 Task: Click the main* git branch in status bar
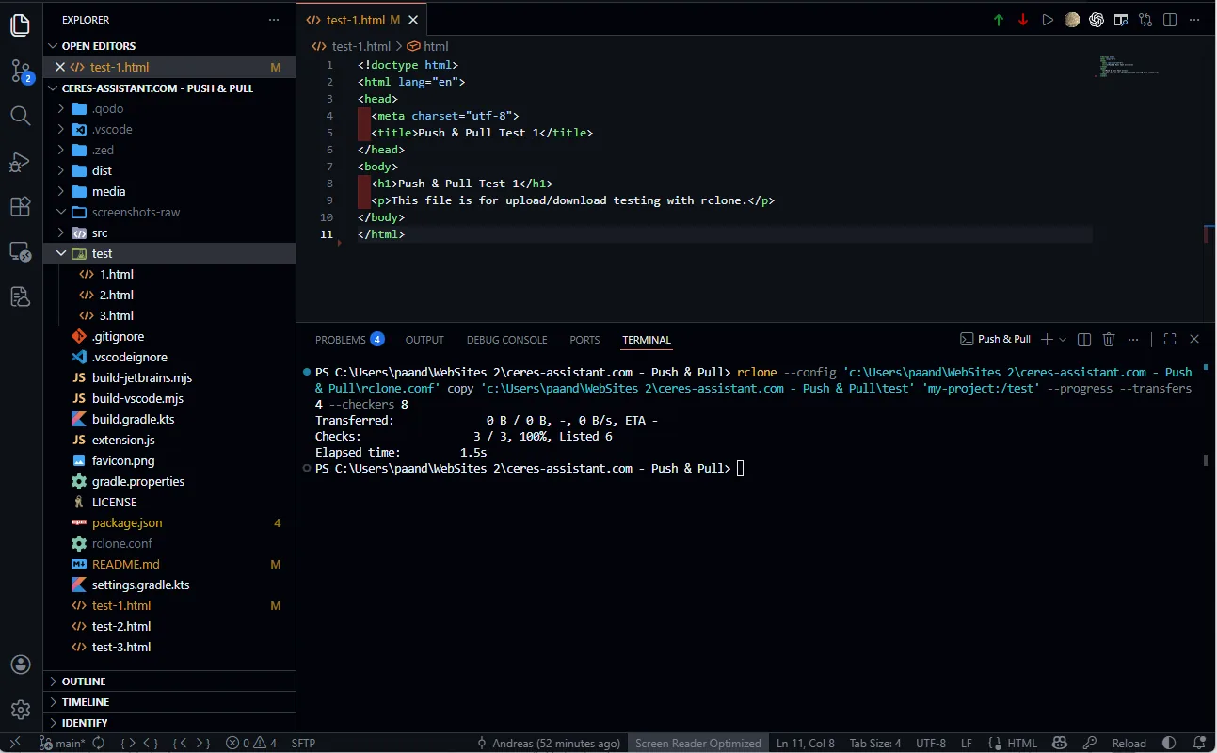(61, 743)
